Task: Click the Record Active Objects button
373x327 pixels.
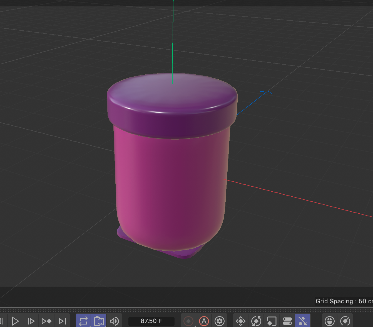Action: coord(188,321)
